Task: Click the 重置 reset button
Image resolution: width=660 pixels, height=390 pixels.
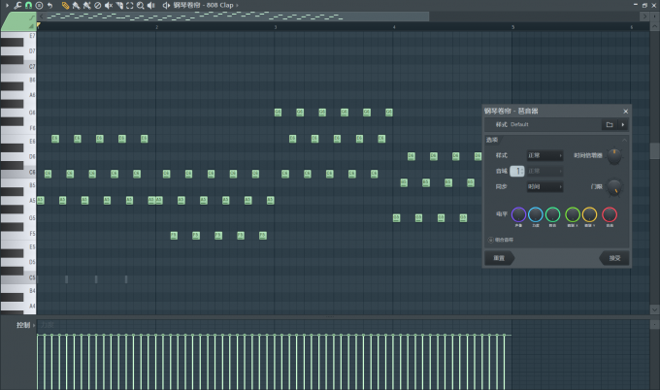Action: 499,258
